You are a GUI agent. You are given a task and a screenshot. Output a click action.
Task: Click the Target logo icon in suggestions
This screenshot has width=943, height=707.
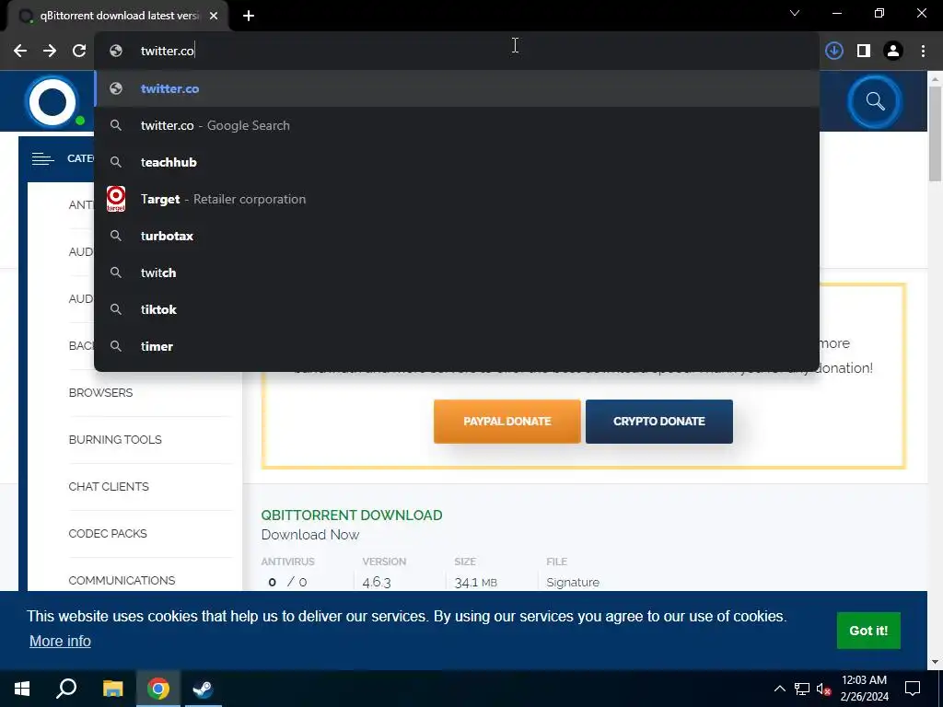coord(116,199)
